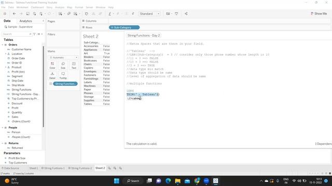Click the Pause auto updates icon

(x=41, y=14)
